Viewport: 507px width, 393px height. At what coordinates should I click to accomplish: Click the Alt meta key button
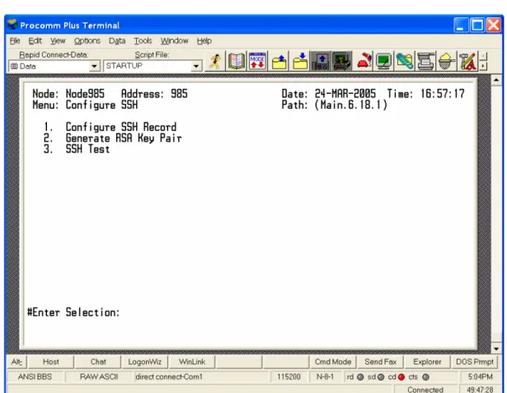[x=16, y=362]
